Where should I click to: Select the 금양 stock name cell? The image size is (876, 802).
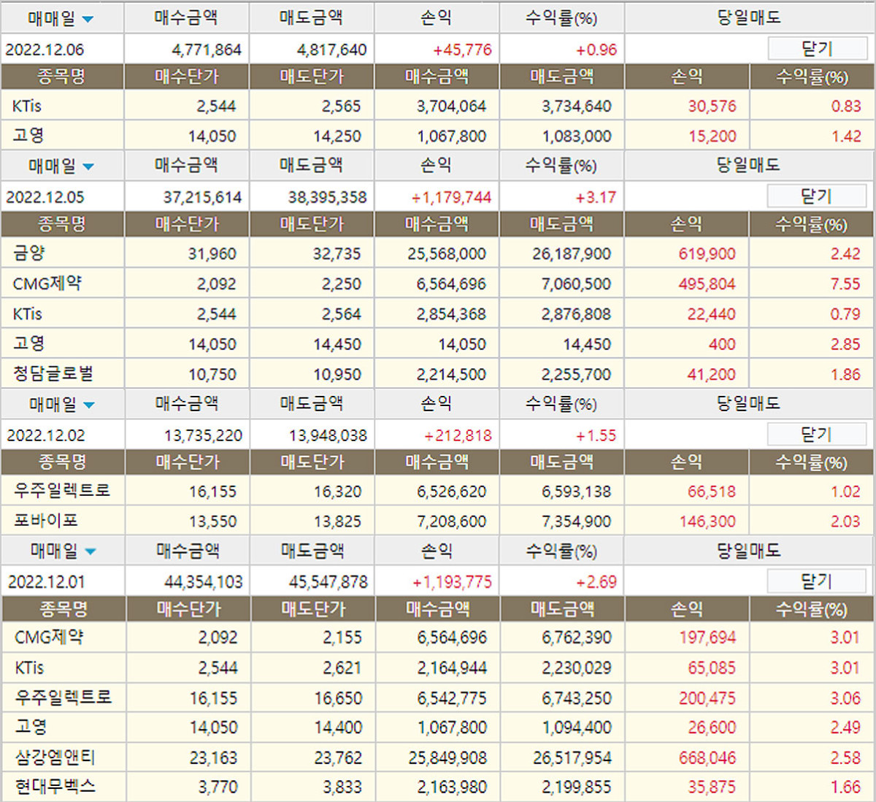[x=29, y=253]
